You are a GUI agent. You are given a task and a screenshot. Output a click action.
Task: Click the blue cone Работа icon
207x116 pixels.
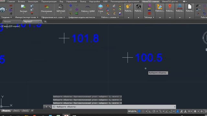[180, 6]
